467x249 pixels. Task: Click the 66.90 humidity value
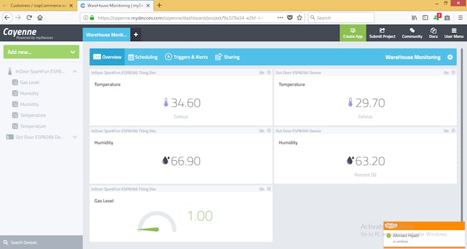pyautogui.click(x=186, y=161)
